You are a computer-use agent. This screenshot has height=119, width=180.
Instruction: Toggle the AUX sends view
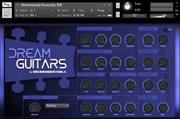coord(177,10)
